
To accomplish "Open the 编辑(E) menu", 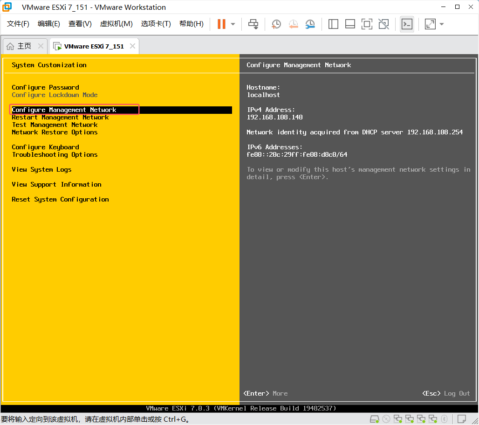I will (49, 24).
